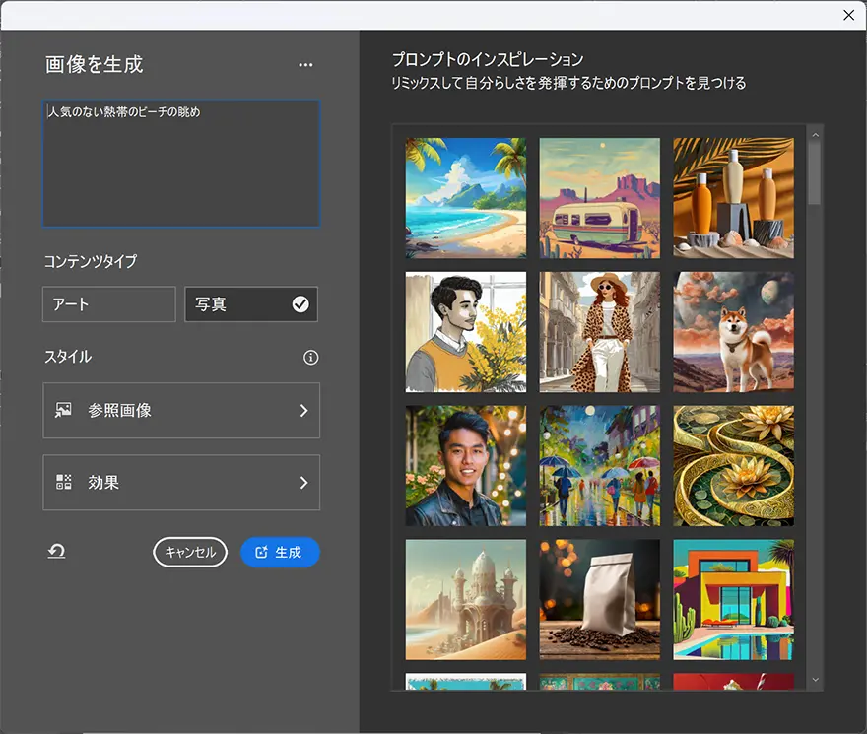Choose the desert palace thumbnail
Screen dimensions: 867x734
(x=466, y=600)
